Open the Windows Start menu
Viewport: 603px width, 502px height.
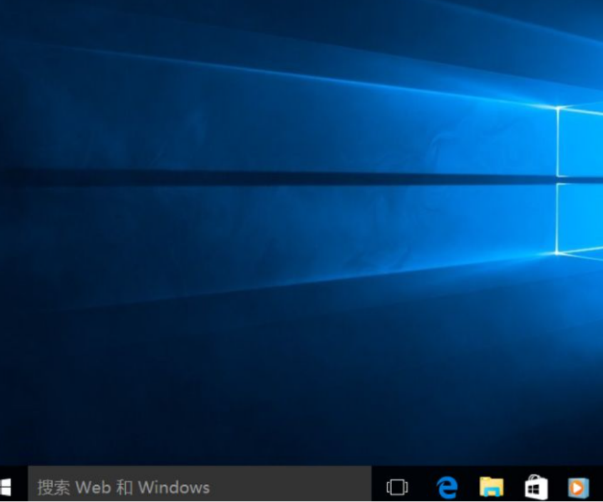tap(6, 487)
